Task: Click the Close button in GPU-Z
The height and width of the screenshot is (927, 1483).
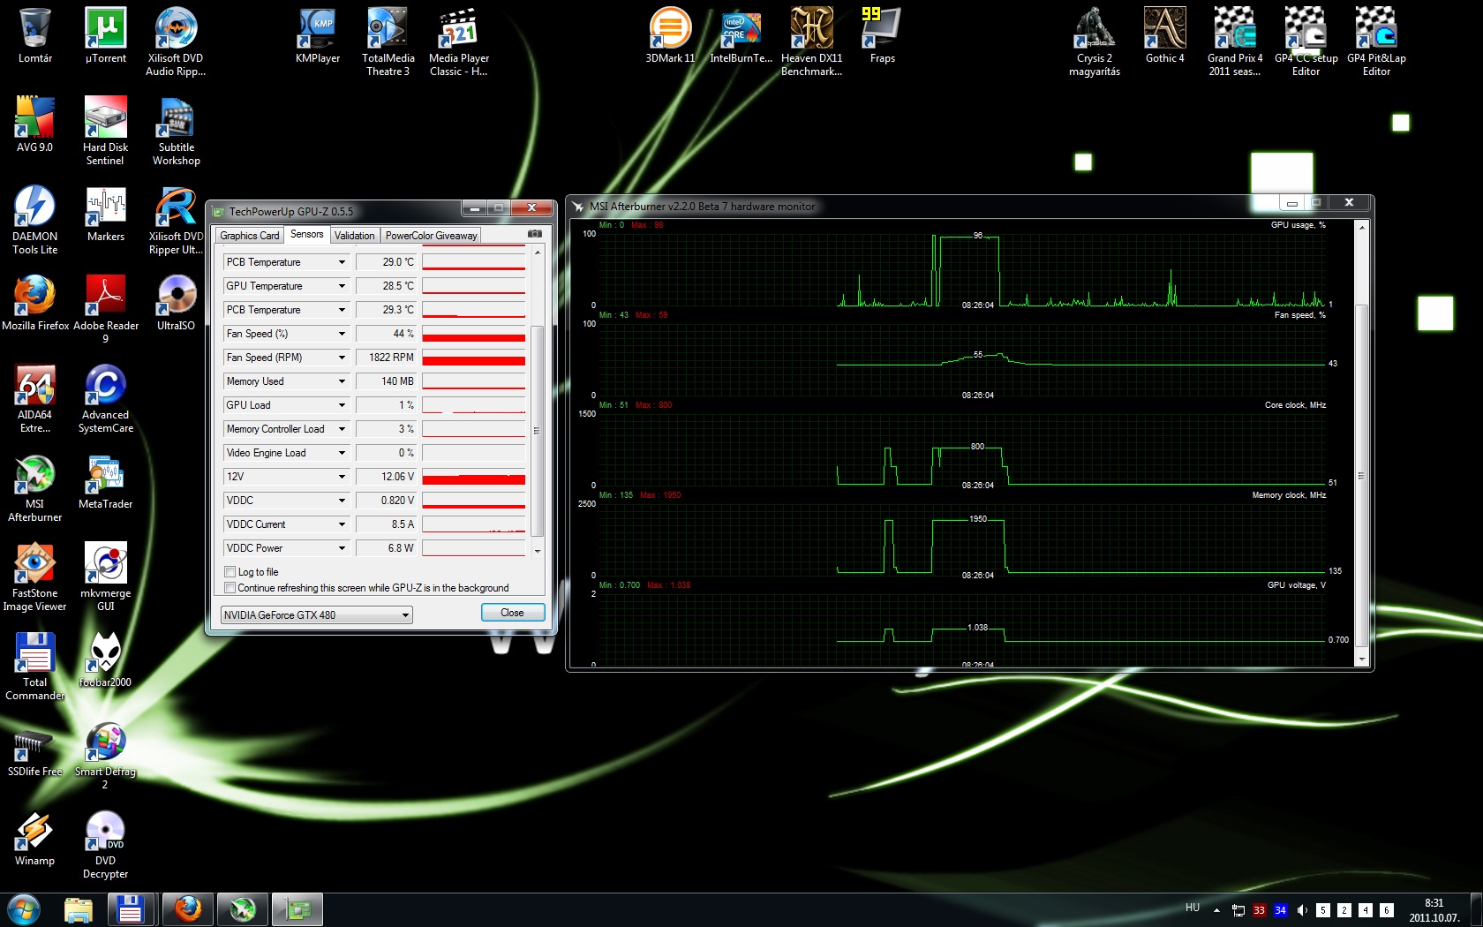Action: [512, 613]
